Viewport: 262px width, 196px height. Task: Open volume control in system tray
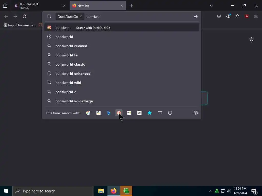pyautogui.click(x=229, y=191)
